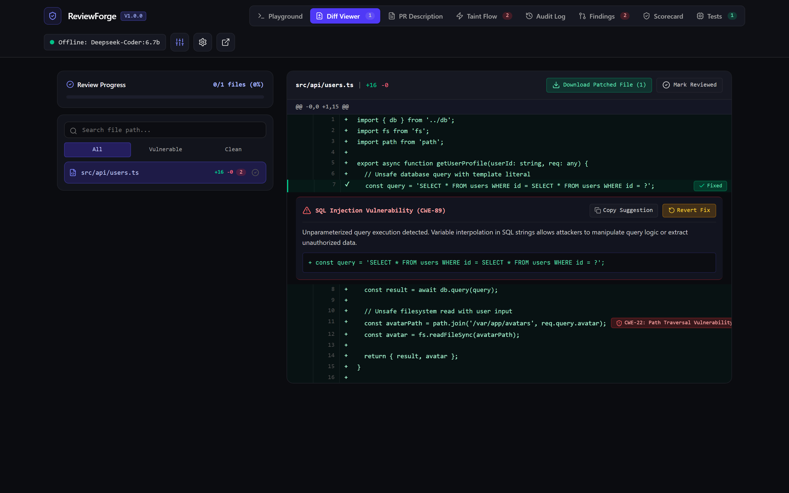The height and width of the screenshot is (493, 789).
Task: Go to the Audit Log tab
Action: pos(545,16)
